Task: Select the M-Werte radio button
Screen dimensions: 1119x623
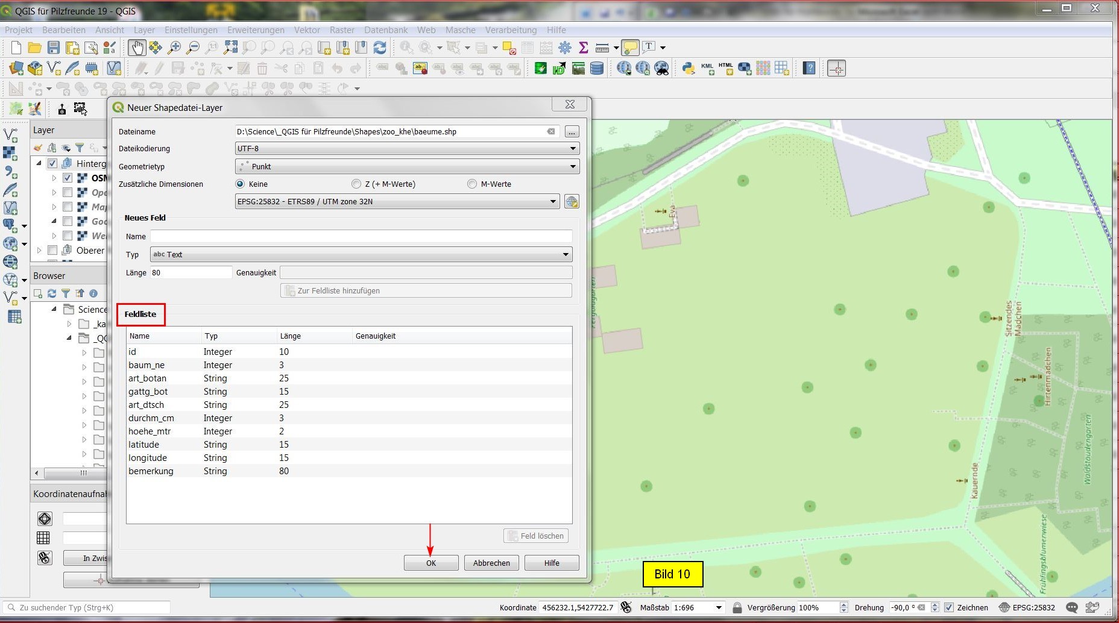Action: (x=472, y=184)
